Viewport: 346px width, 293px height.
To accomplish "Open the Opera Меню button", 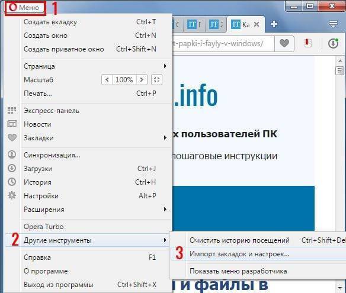I will coord(25,8).
